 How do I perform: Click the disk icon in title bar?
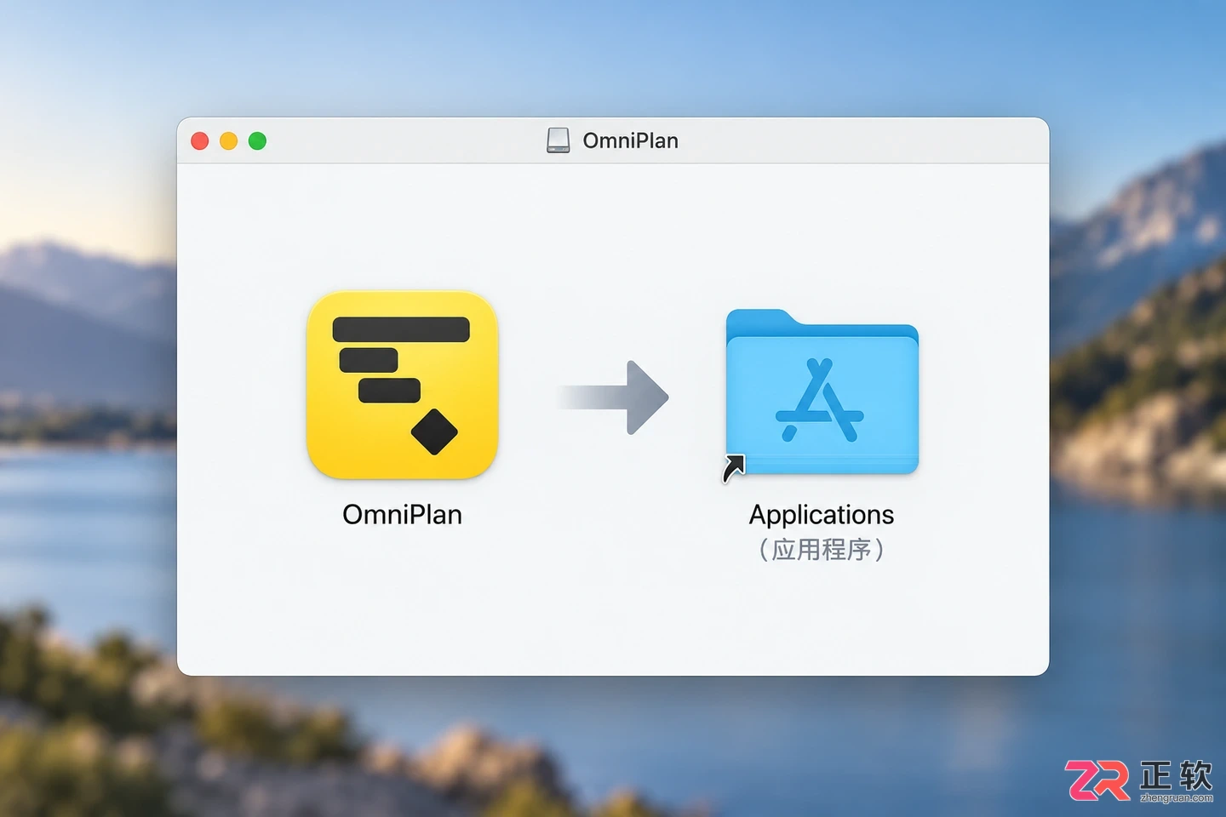click(559, 140)
